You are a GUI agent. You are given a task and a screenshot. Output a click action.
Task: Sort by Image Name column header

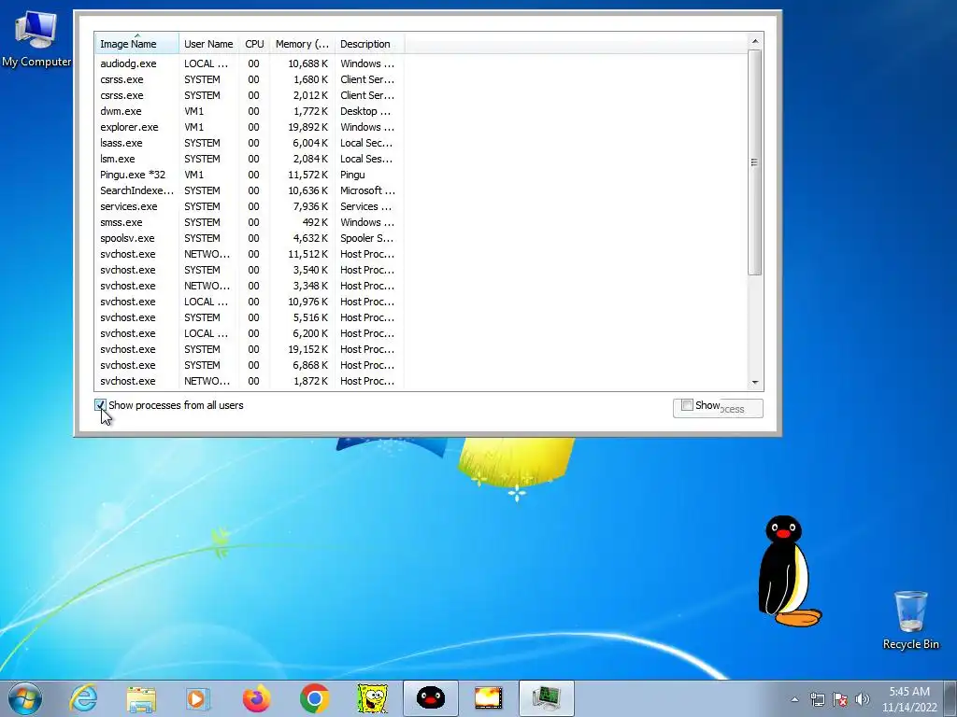pos(136,44)
